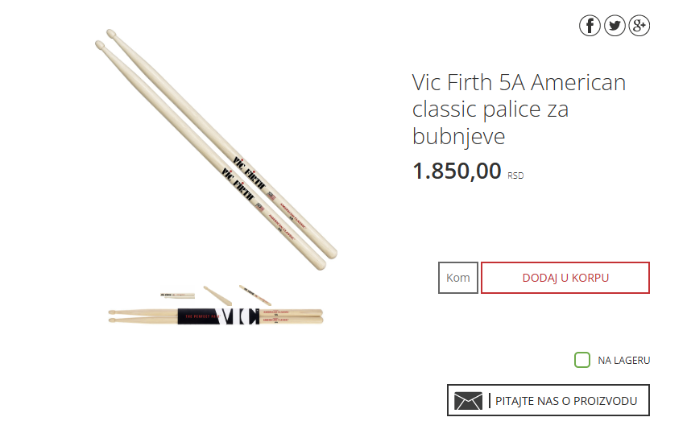Open PITAJTE NAS O PROIZVODU inquiry
The width and height of the screenshot is (687, 442).
[x=548, y=400]
